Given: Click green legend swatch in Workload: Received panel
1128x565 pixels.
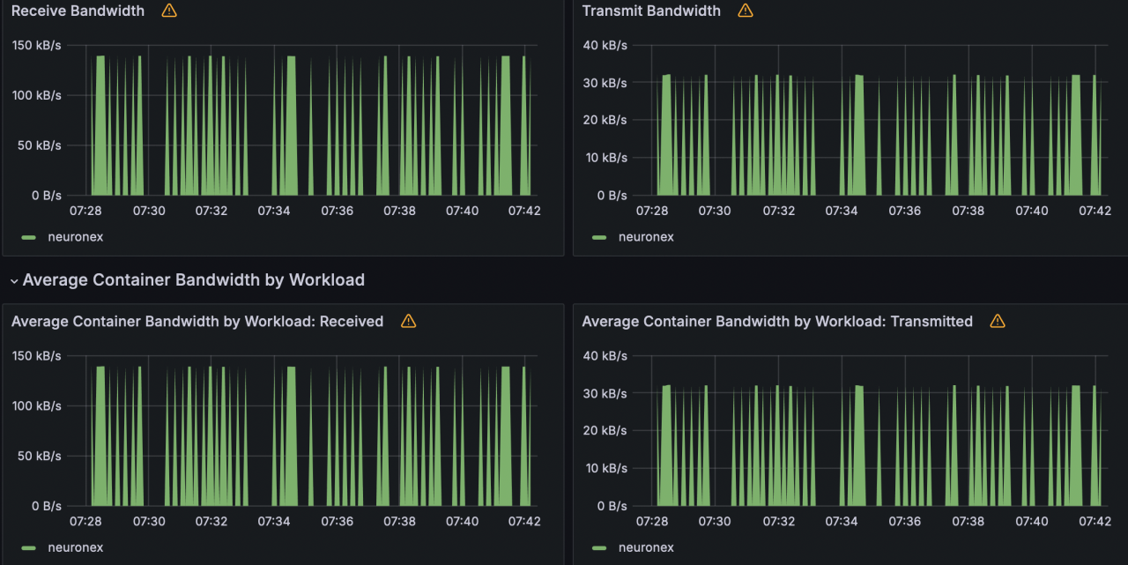Looking at the screenshot, I should click(x=29, y=547).
